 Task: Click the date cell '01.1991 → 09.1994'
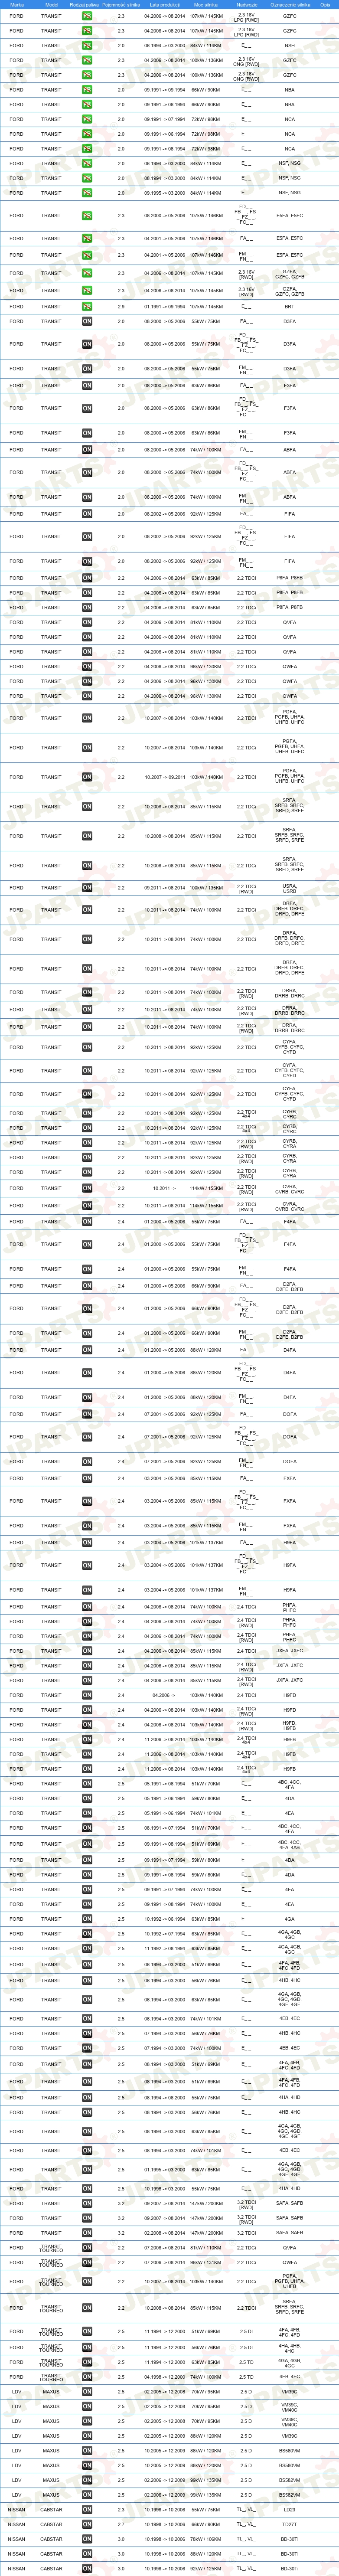pyautogui.click(x=165, y=307)
